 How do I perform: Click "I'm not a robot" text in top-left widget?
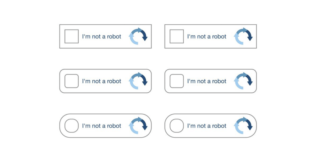tap(102, 37)
